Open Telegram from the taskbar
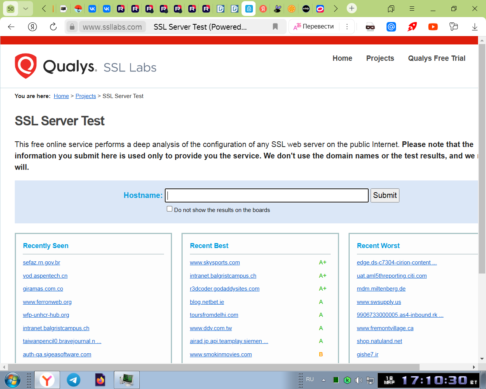This screenshot has width=486, height=389. [74, 380]
